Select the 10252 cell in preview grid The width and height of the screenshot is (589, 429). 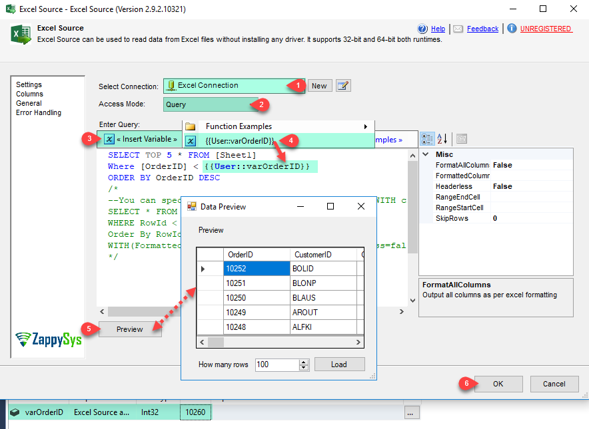click(257, 269)
